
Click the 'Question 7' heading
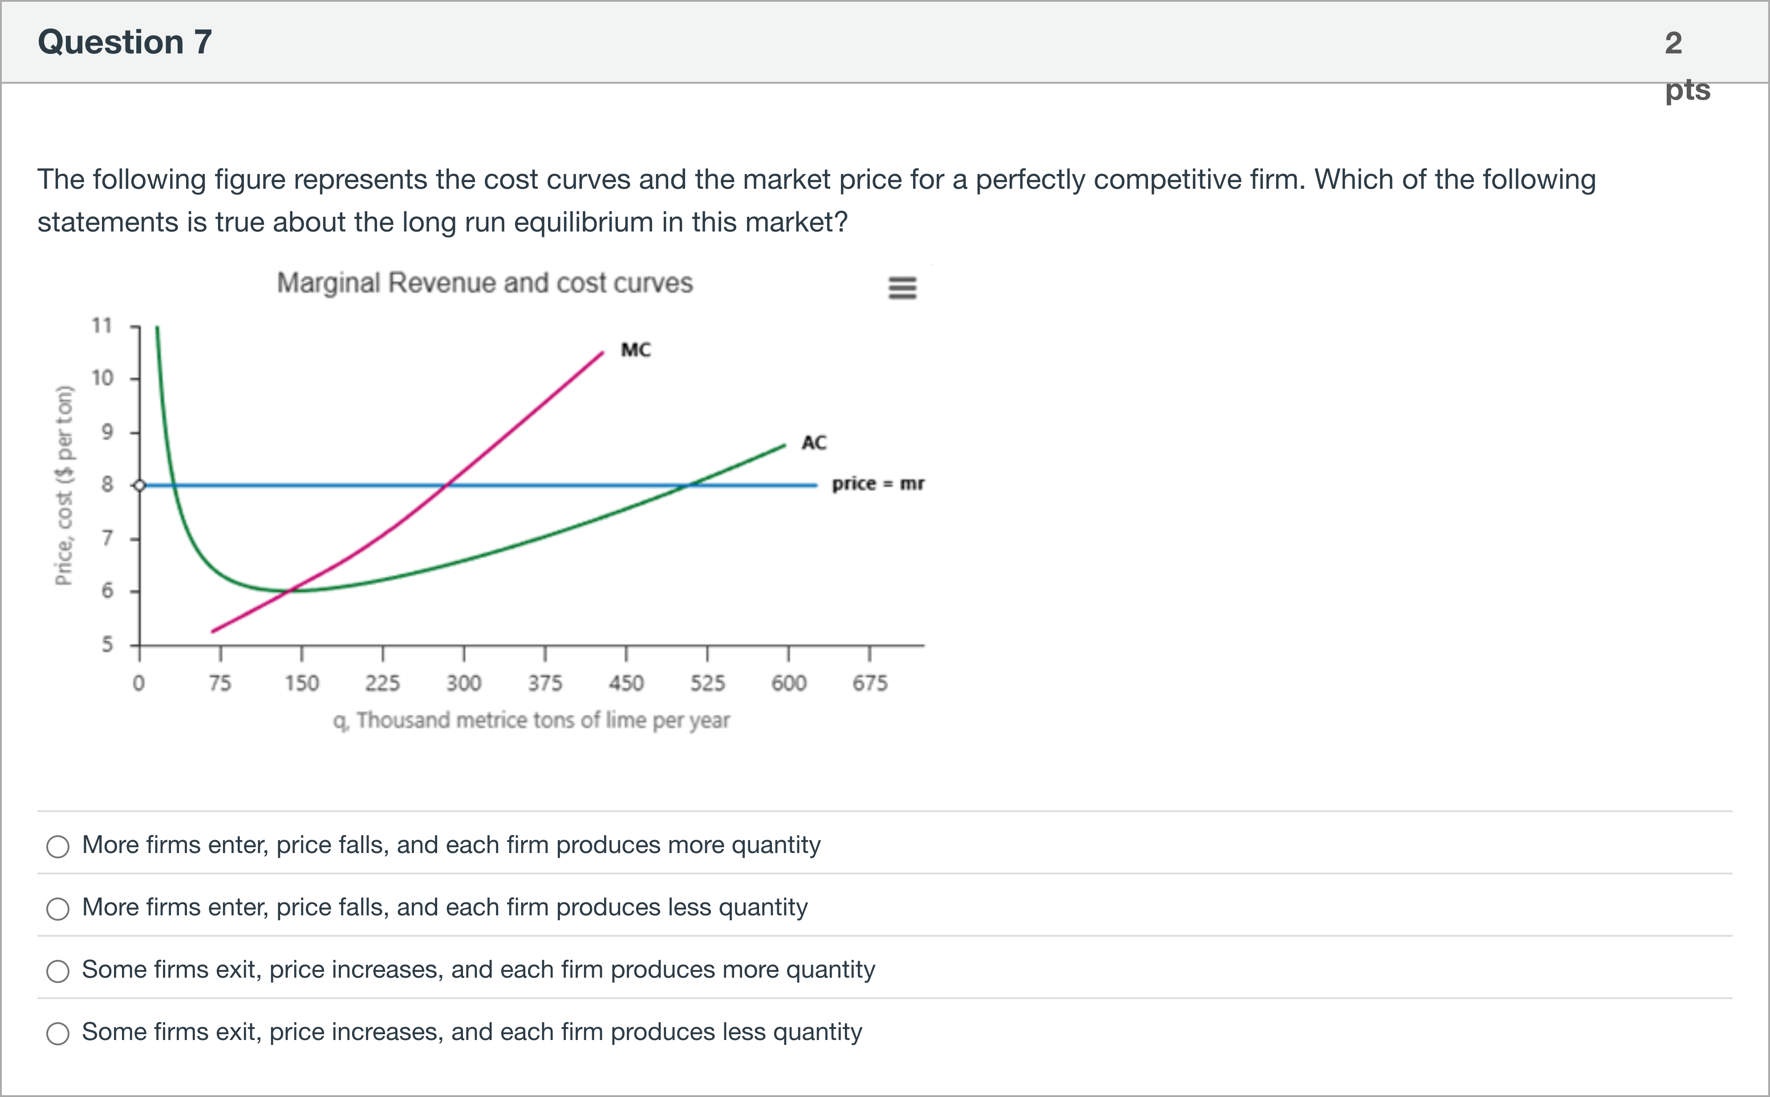[125, 42]
